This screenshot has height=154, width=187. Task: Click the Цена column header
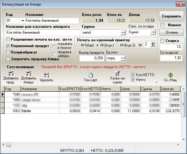pyautogui.click(x=131, y=89)
